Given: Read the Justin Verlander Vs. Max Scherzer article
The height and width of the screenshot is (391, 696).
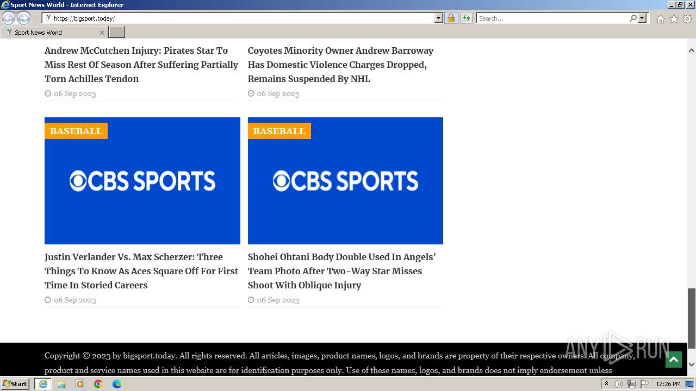Looking at the screenshot, I should click(141, 271).
